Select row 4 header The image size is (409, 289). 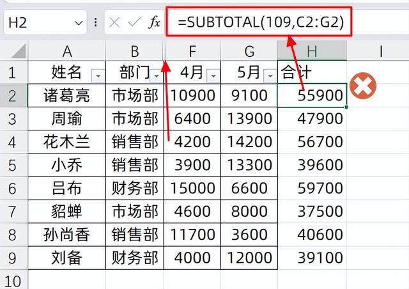[13, 142]
